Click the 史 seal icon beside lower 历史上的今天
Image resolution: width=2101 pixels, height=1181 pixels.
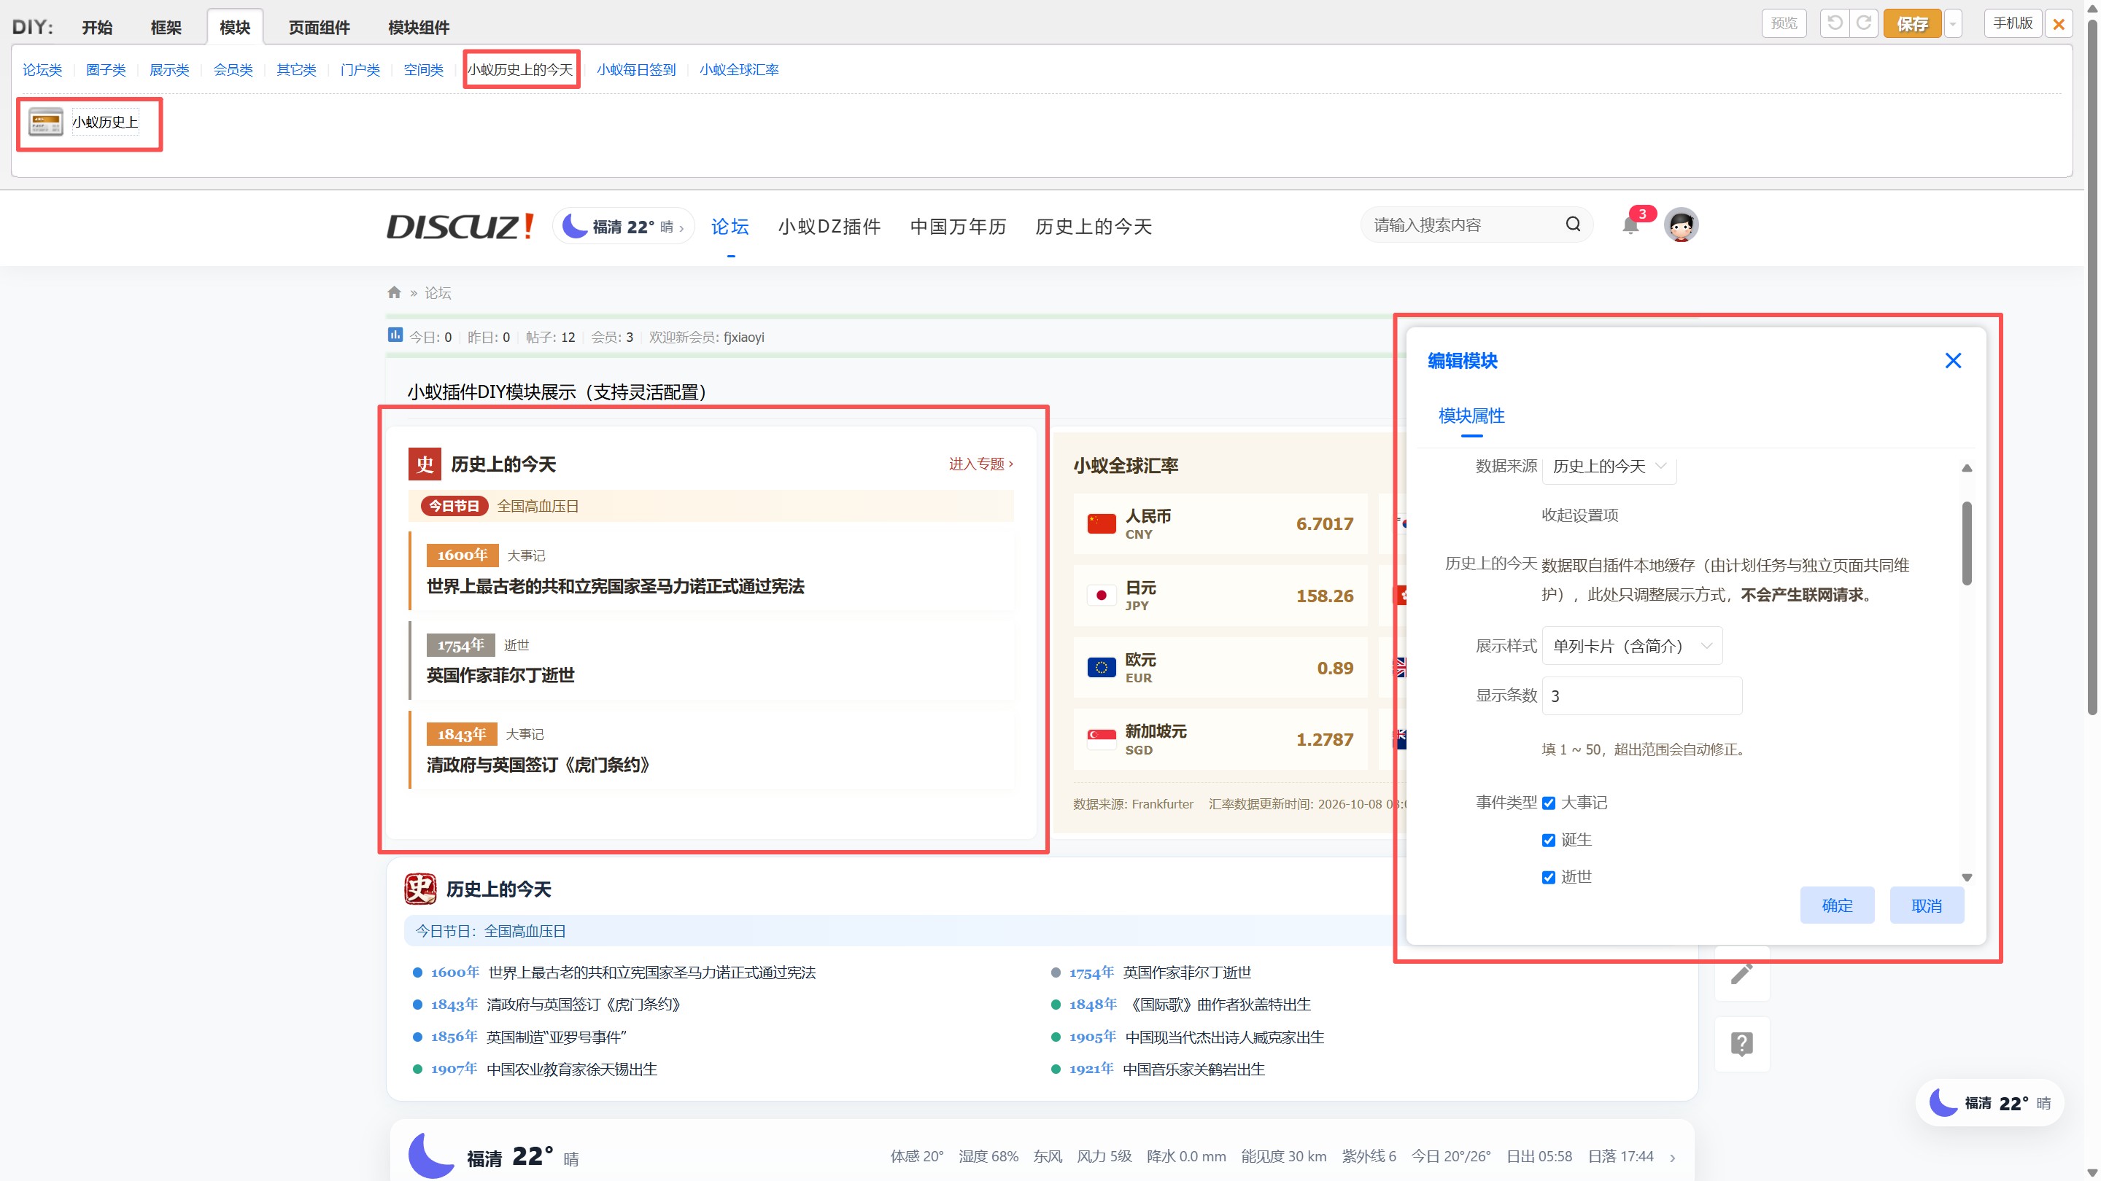click(420, 889)
